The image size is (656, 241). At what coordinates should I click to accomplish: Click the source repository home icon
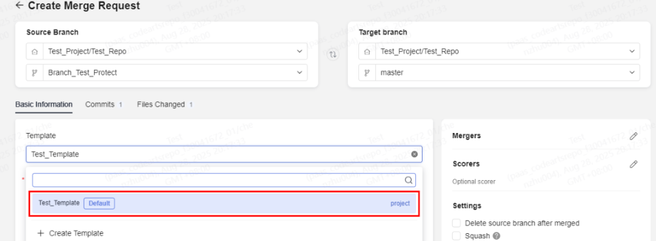click(x=35, y=52)
